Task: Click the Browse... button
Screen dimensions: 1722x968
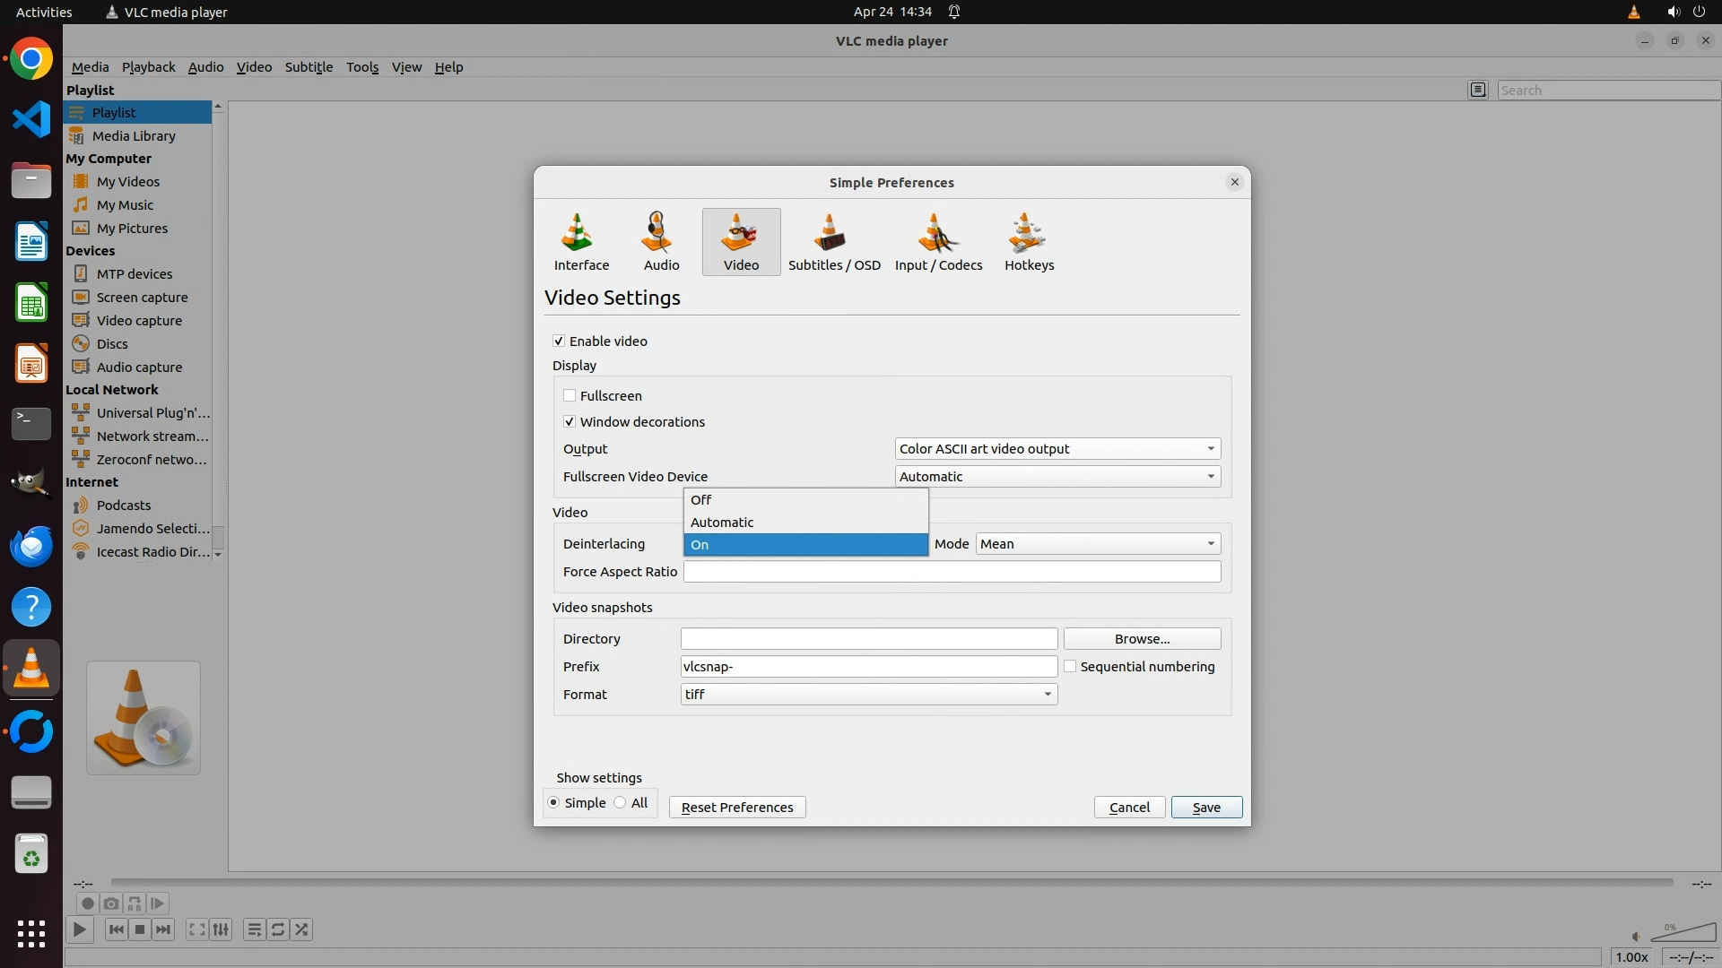Action: [x=1141, y=638]
